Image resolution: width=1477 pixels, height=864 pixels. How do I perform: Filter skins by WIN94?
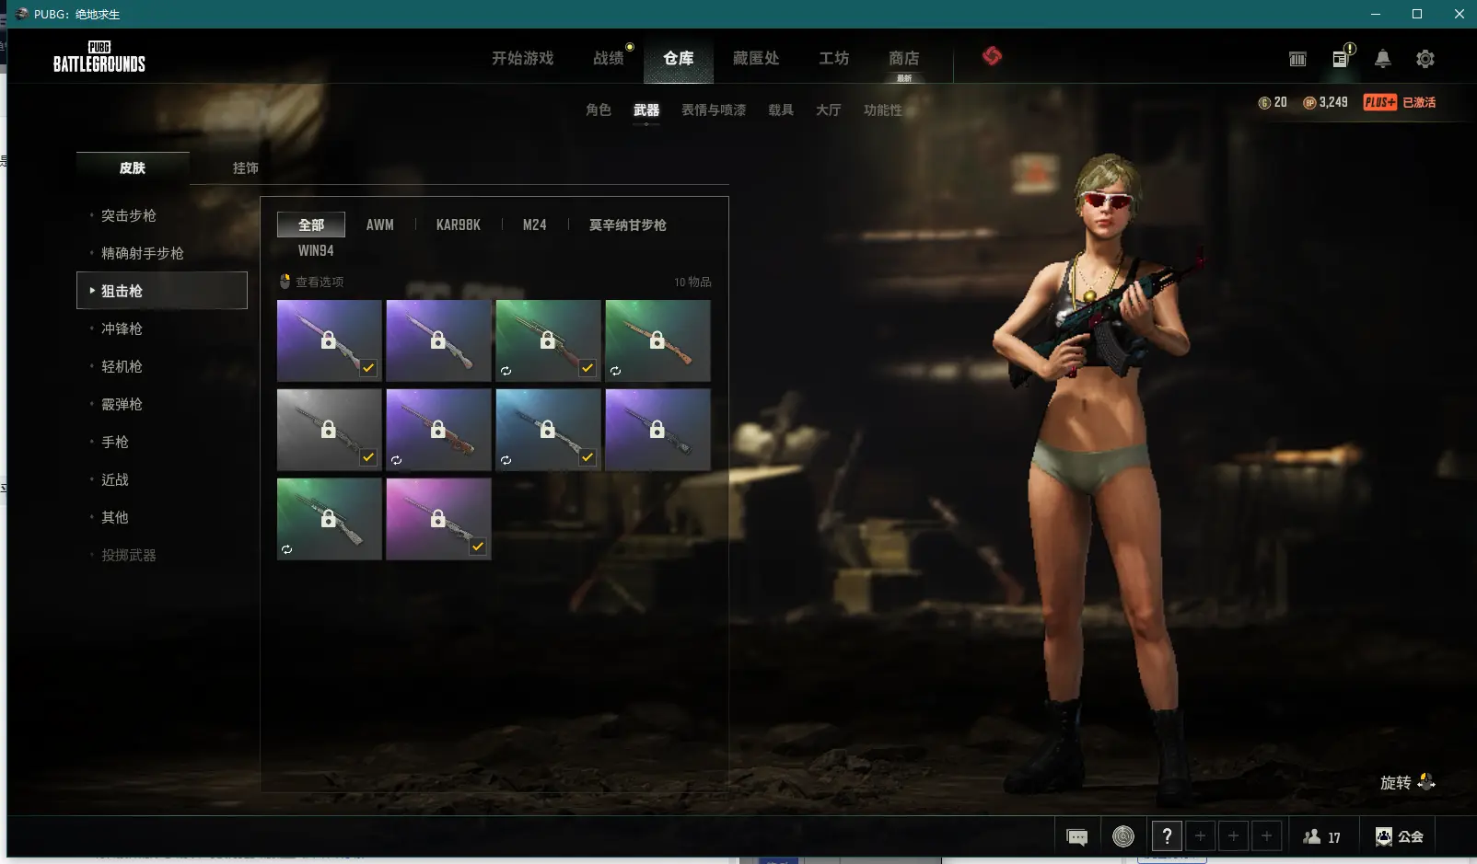316,250
